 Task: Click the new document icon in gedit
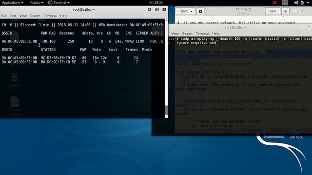(200, 11)
